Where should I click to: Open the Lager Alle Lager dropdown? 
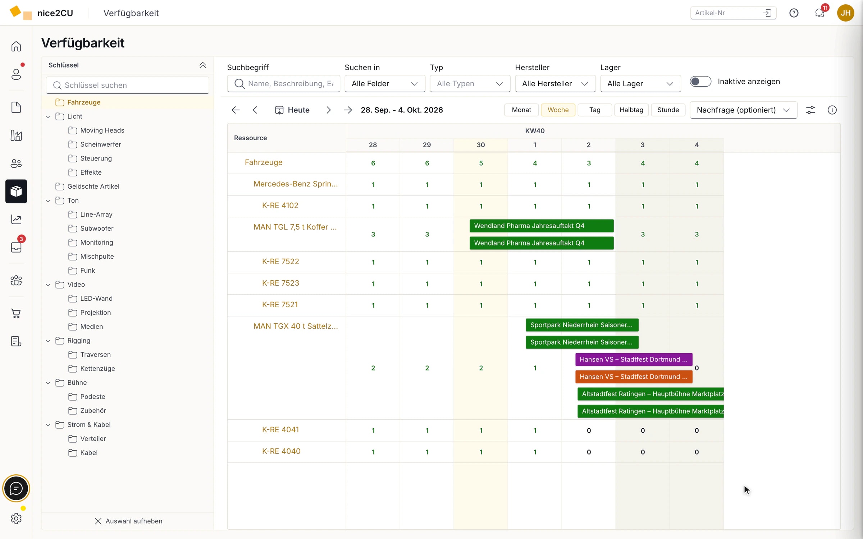point(640,84)
